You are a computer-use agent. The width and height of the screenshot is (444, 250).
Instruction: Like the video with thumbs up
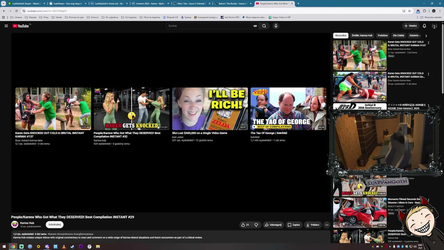245,225
